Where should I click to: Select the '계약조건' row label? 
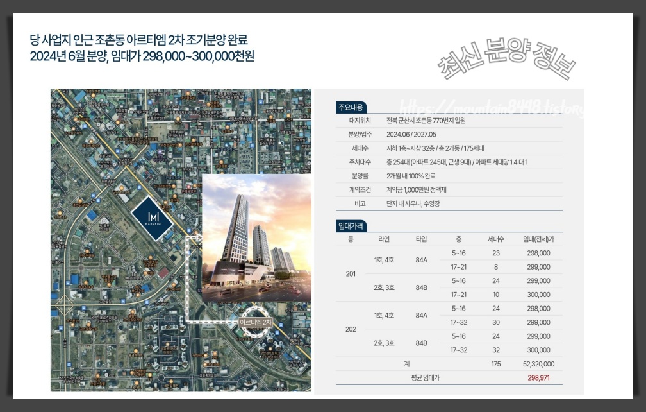[360, 190]
